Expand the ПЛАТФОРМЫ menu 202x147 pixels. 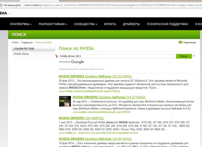coord(21,24)
